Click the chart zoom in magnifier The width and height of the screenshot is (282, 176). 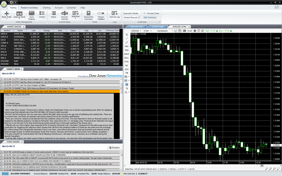click(x=271, y=169)
